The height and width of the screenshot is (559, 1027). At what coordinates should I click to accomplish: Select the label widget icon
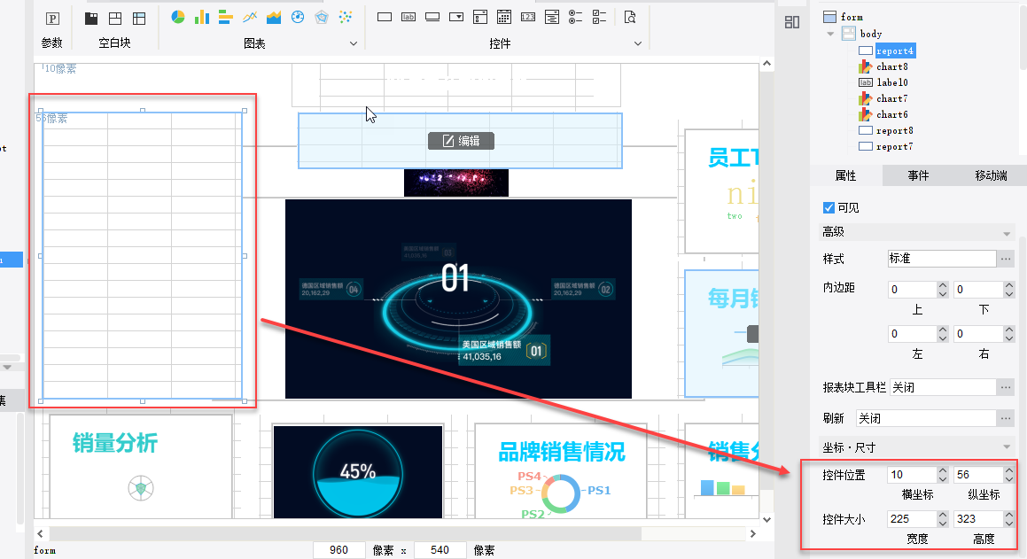click(x=408, y=17)
